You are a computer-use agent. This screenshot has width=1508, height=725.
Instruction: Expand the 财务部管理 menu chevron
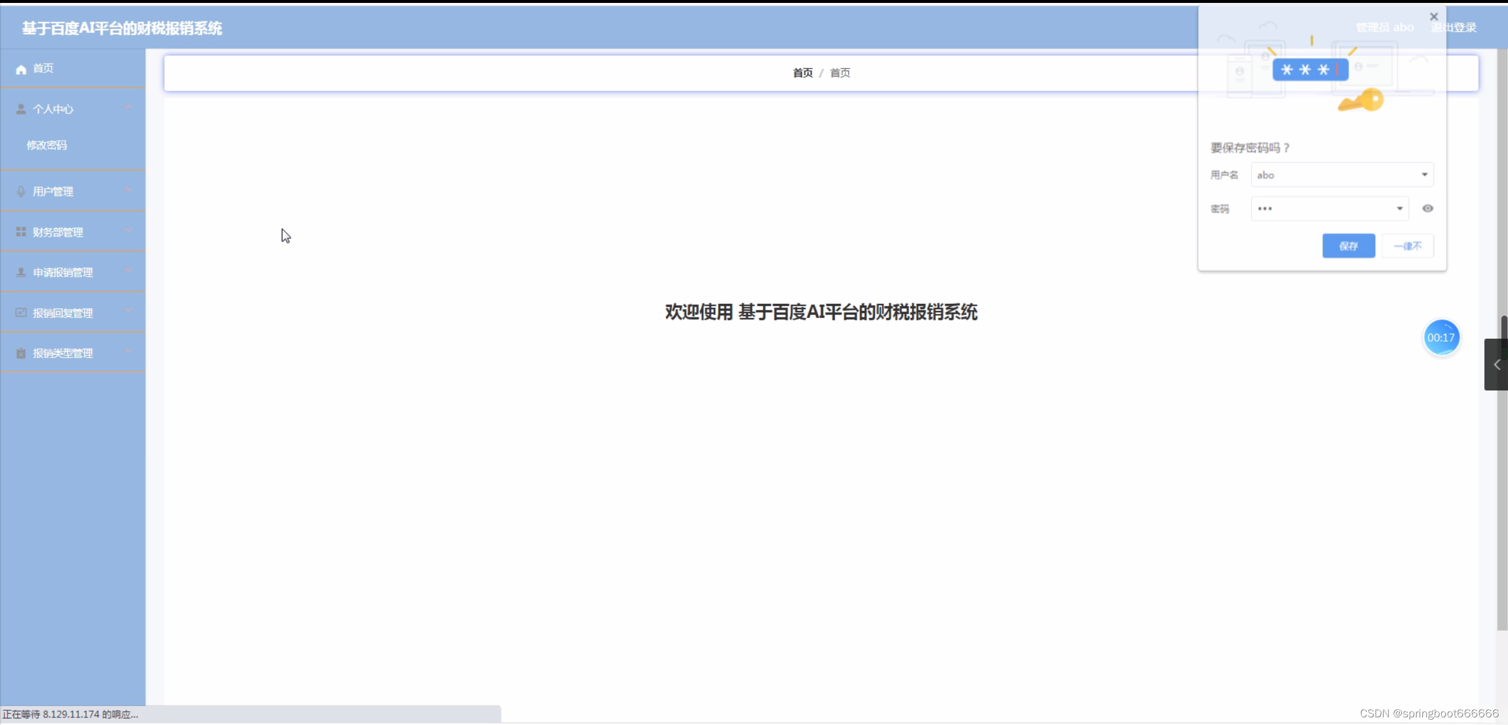[x=128, y=230]
